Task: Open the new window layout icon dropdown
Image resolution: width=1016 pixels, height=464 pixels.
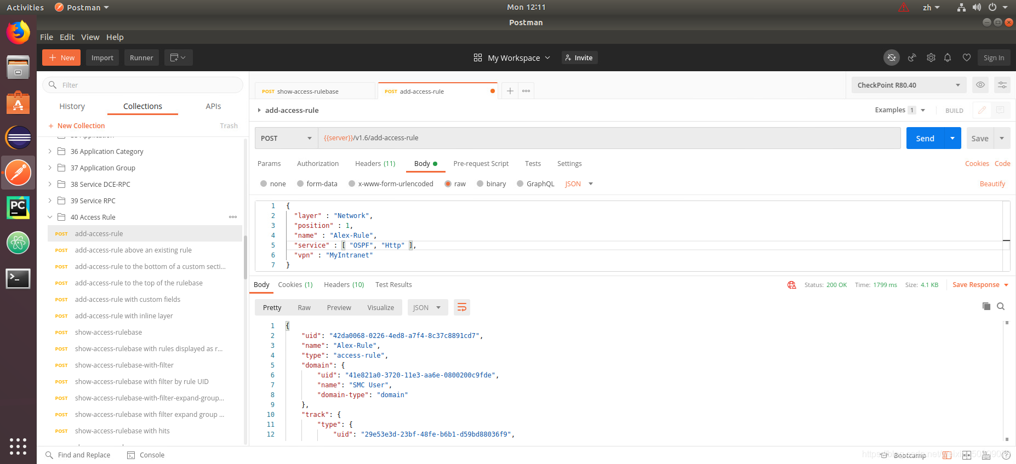Action: [x=178, y=58]
